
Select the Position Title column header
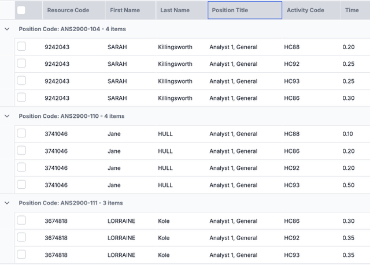pos(230,10)
